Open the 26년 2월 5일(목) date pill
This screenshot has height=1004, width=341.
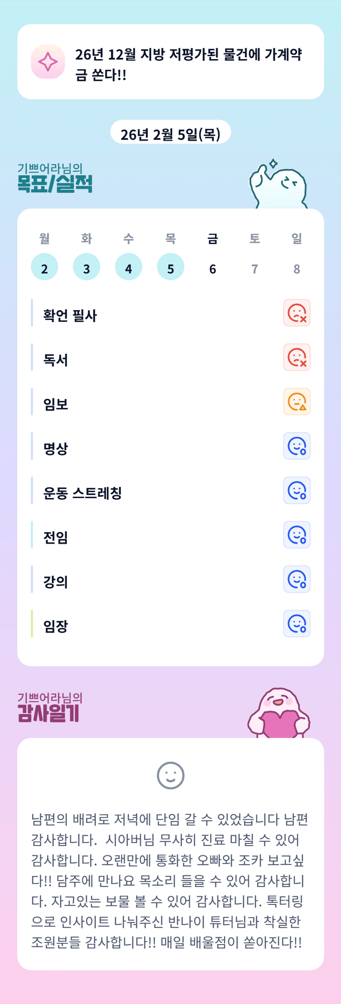click(x=170, y=134)
